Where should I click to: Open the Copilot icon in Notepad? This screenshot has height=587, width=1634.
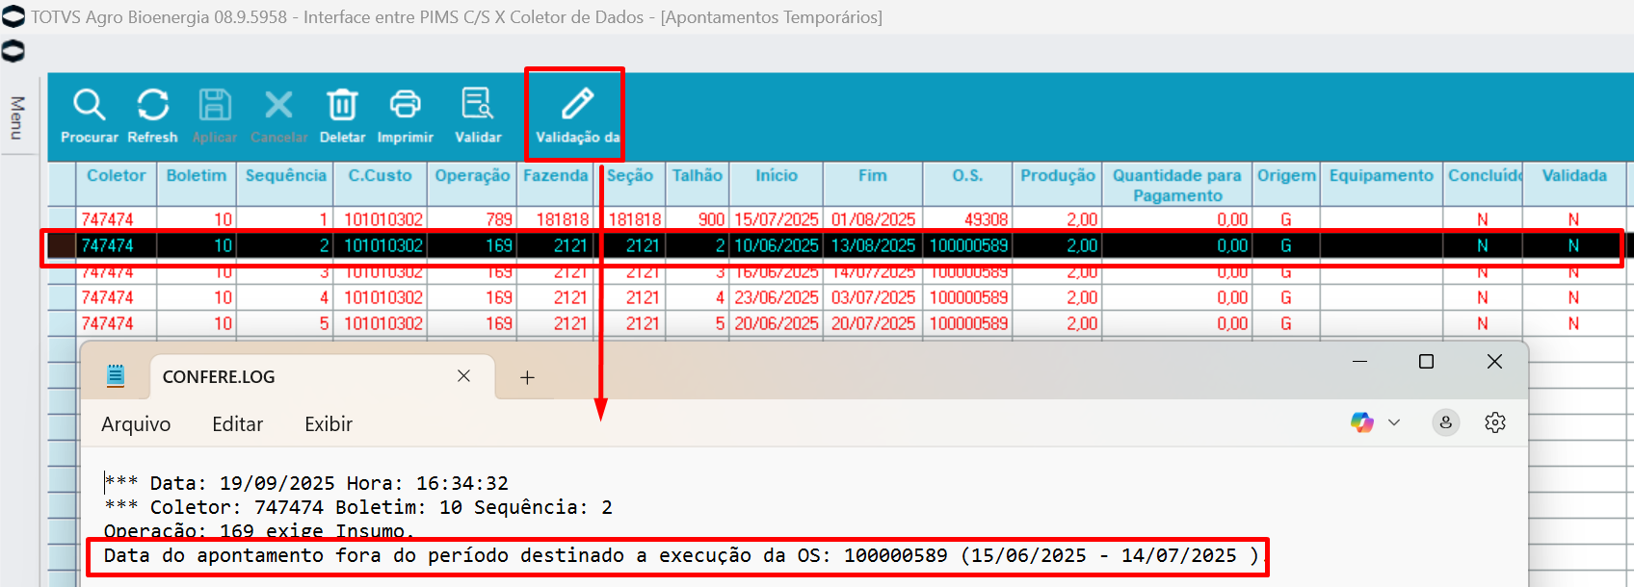click(1361, 421)
